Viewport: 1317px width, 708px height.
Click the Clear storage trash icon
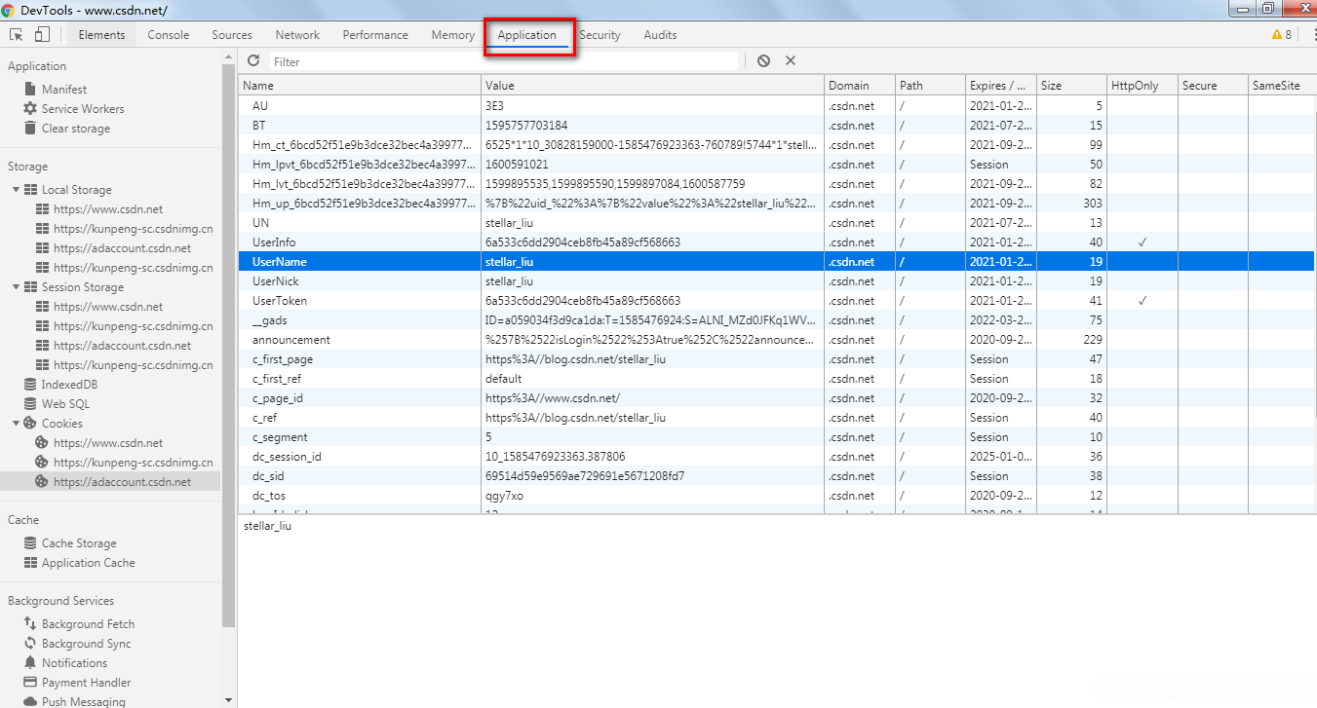coord(30,129)
